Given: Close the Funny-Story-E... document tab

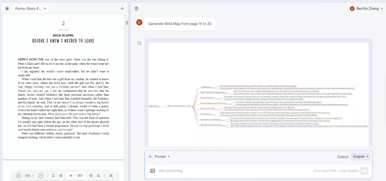Looking at the screenshot, I should coord(45,8).
